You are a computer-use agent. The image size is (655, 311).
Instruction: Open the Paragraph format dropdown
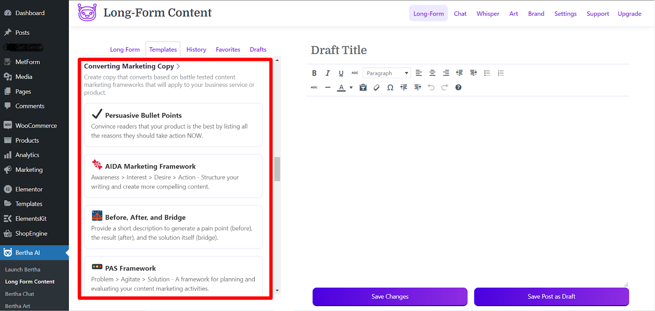click(x=386, y=73)
